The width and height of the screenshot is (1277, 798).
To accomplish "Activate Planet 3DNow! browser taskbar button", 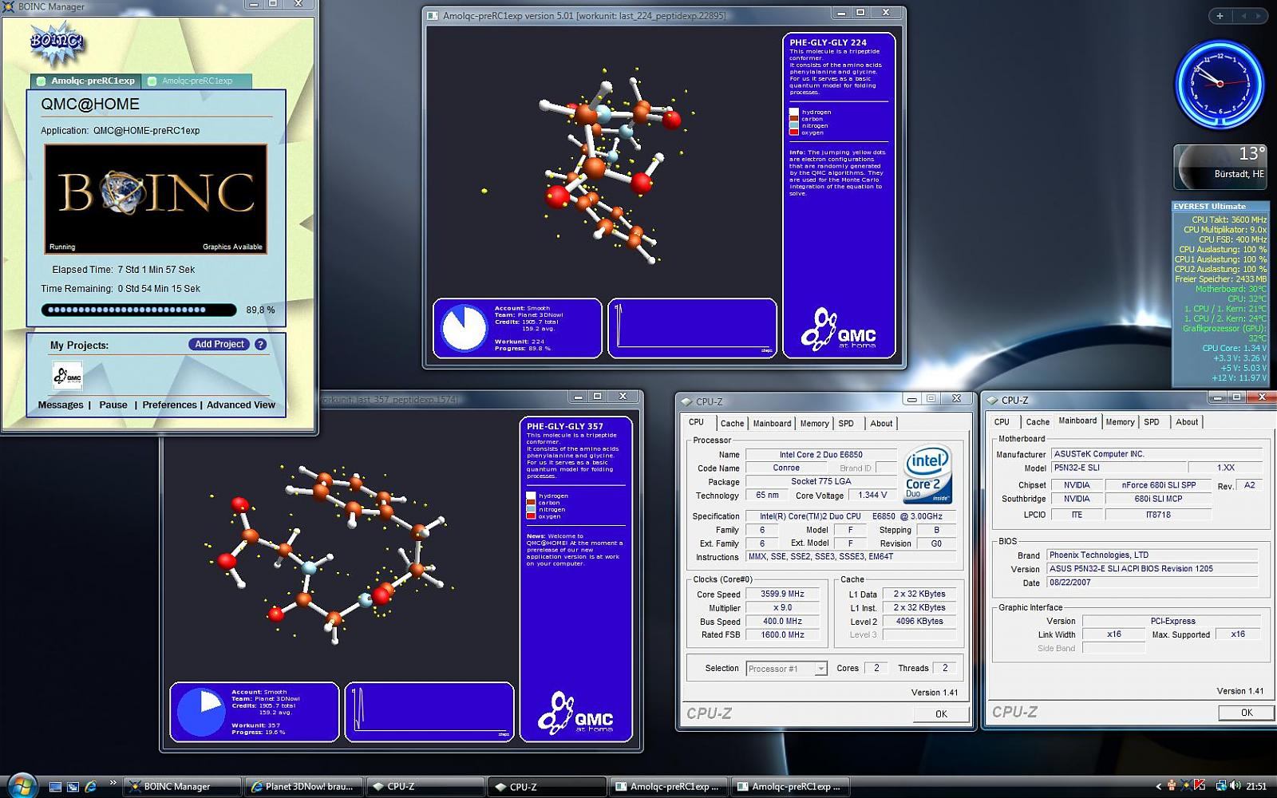I will tap(303, 786).
